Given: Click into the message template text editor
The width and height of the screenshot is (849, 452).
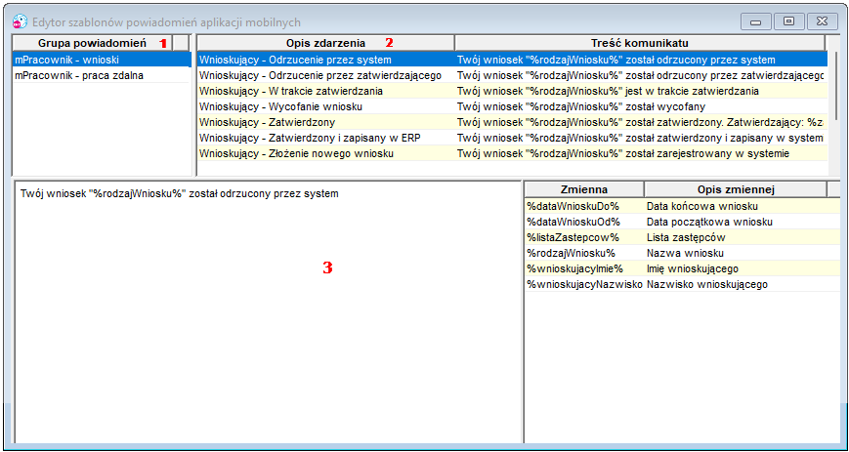Looking at the screenshot, I should [268, 311].
